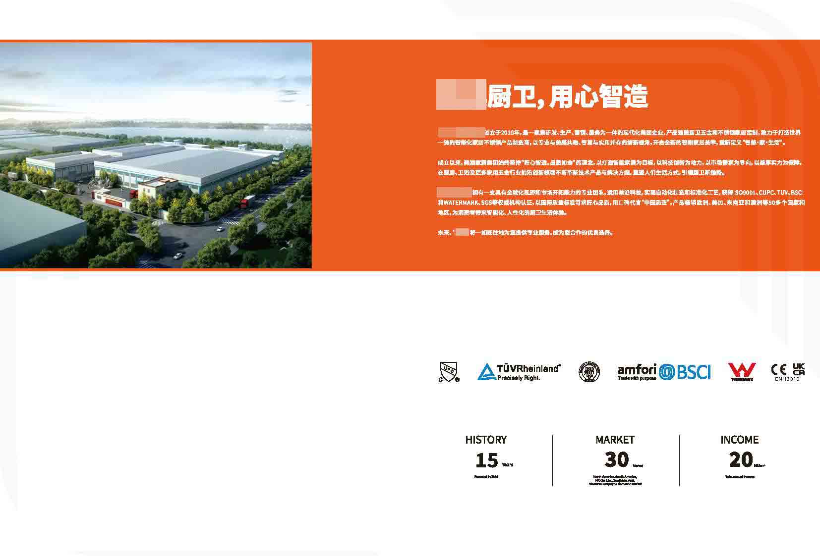Click the paragraph mentioning ISO9001 and CUPC
The height and width of the screenshot is (556, 820).
point(621,202)
